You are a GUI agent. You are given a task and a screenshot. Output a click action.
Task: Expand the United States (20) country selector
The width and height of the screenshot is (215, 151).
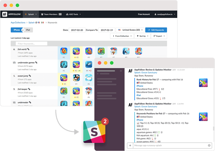click(130, 30)
